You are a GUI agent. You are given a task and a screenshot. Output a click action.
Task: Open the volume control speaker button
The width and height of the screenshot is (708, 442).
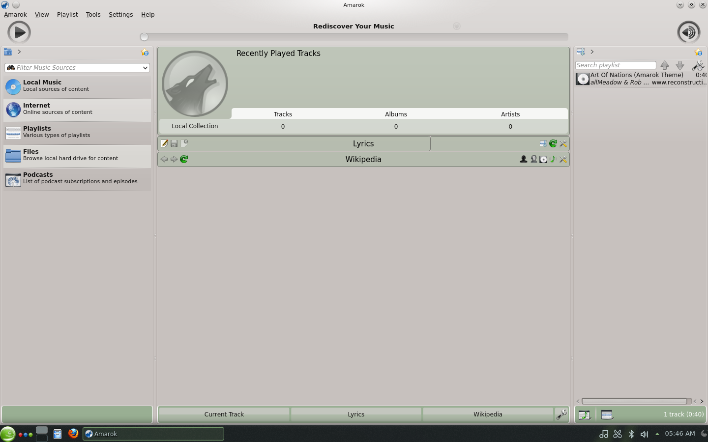tap(689, 33)
